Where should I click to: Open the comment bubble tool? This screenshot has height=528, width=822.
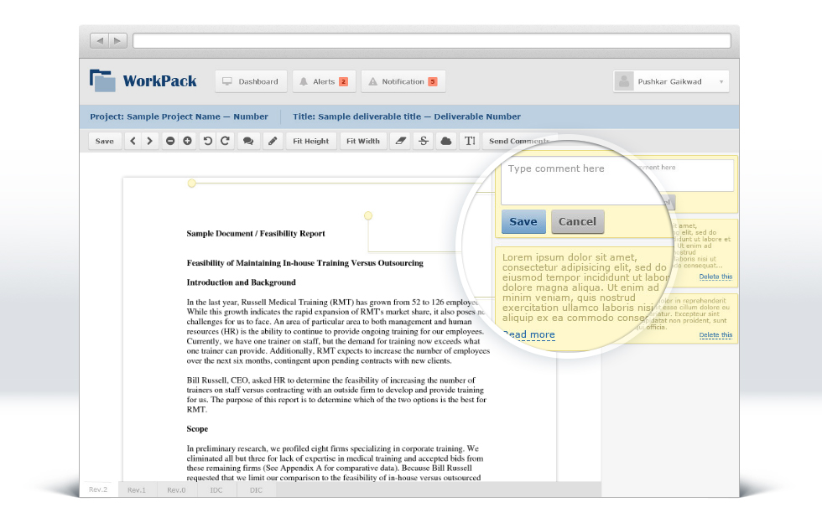coord(247,141)
